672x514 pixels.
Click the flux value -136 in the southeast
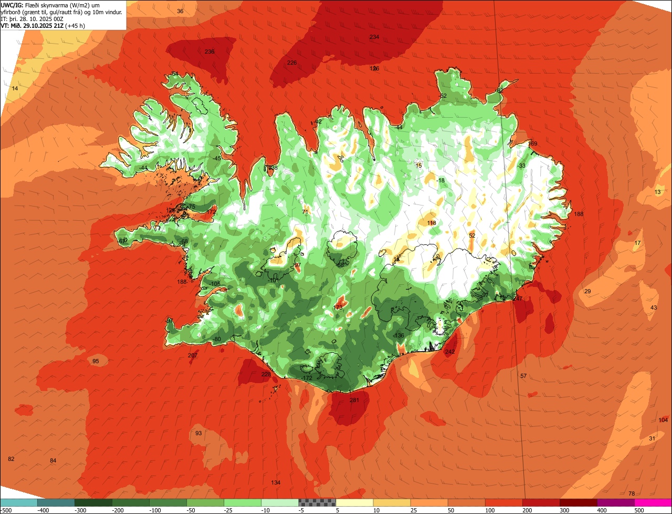click(x=399, y=335)
